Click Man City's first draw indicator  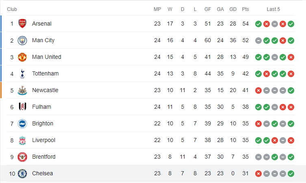(258, 41)
